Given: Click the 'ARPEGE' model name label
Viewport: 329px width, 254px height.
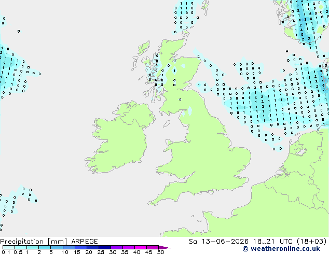Looking at the screenshot, I should tap(85, 242).
